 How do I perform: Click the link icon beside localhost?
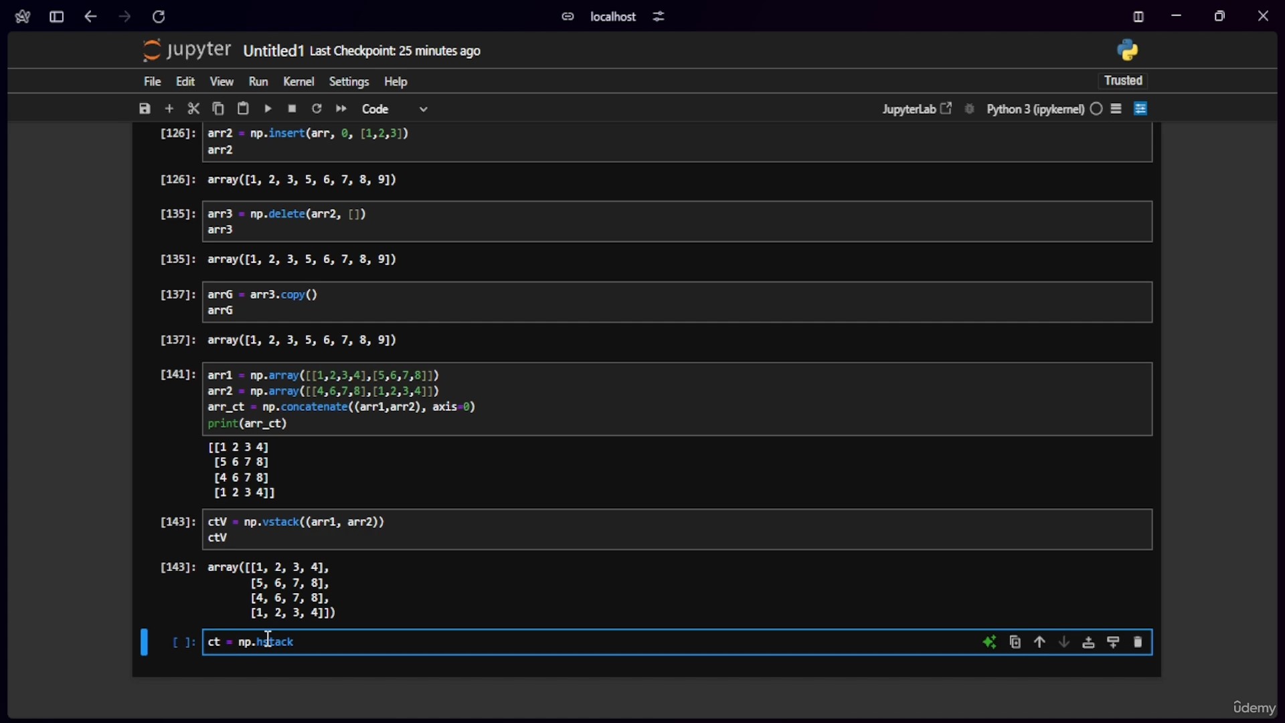(568, 17)
